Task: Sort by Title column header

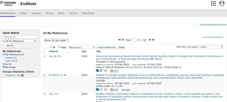Action: [99, 51]
